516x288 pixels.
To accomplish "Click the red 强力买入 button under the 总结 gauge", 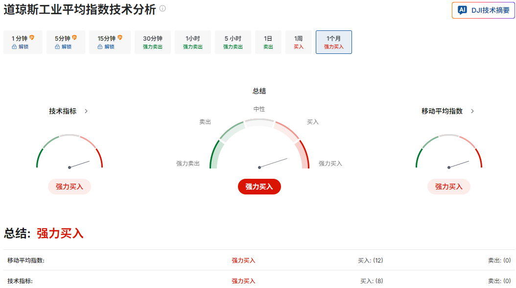I will 259,187.
